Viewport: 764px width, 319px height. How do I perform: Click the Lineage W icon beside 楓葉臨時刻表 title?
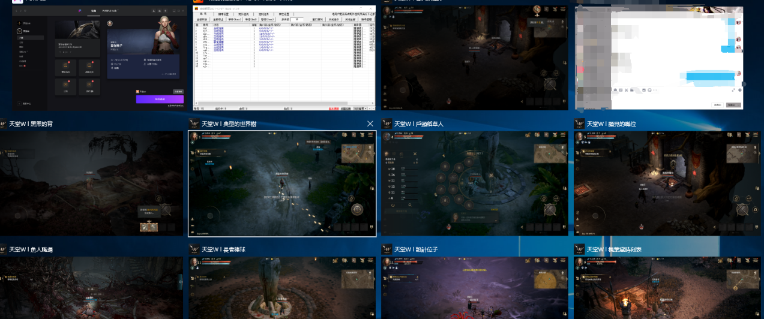tap(580, 249)
